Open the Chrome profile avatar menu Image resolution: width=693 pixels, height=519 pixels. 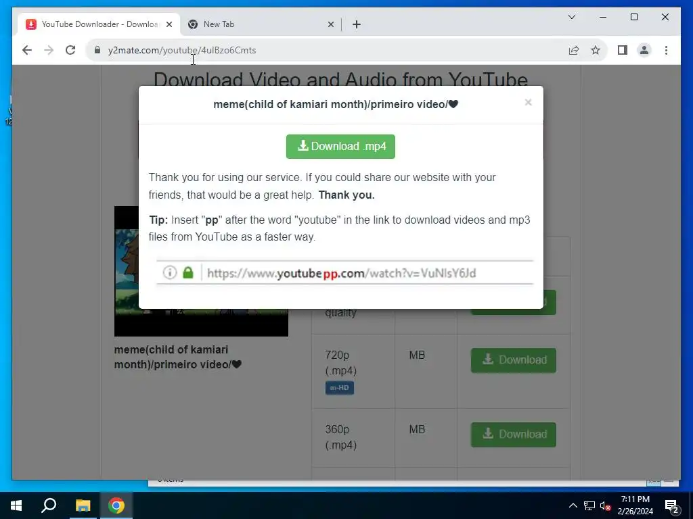click(644, 50)
